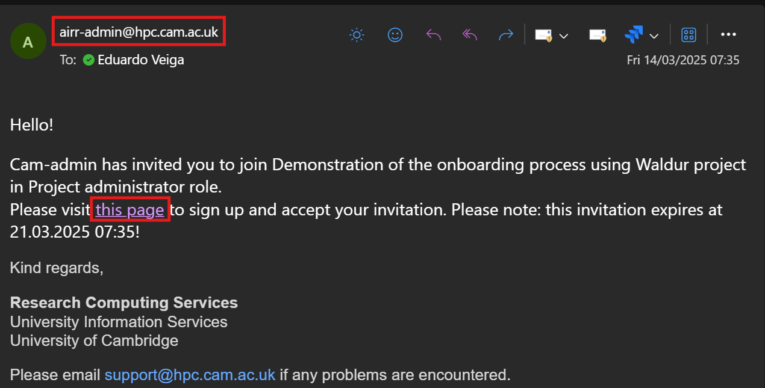Open the "this page" invitation link
The width and height of the screenshot is (765, 388).
pyautogui.click(x=130, y=210)
